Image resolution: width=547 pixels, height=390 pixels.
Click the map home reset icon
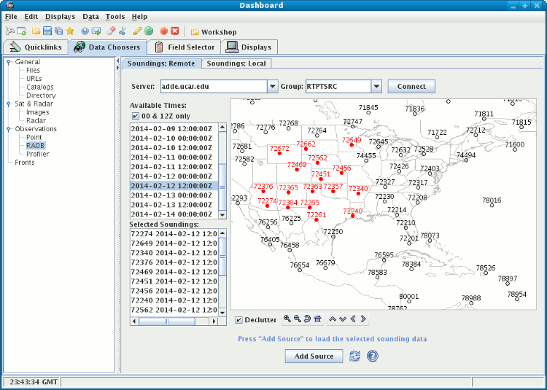pos(318,319)
